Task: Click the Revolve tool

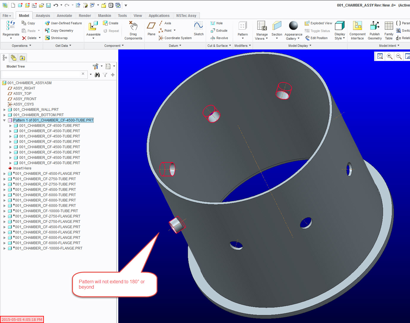Action: [219, 38]
